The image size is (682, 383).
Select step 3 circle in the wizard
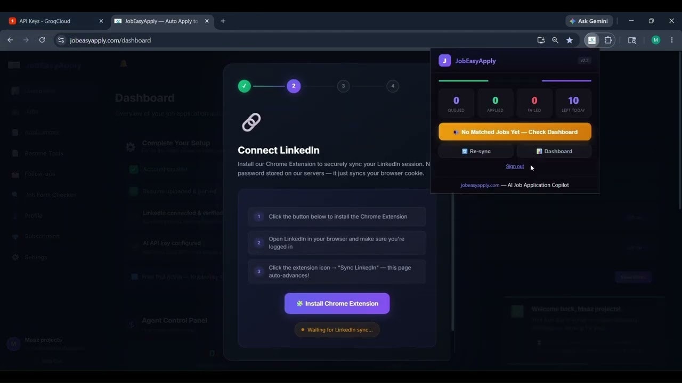point(343,86)
